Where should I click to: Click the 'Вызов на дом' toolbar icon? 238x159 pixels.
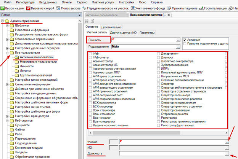pyautogui.click(x=2, y=8)
